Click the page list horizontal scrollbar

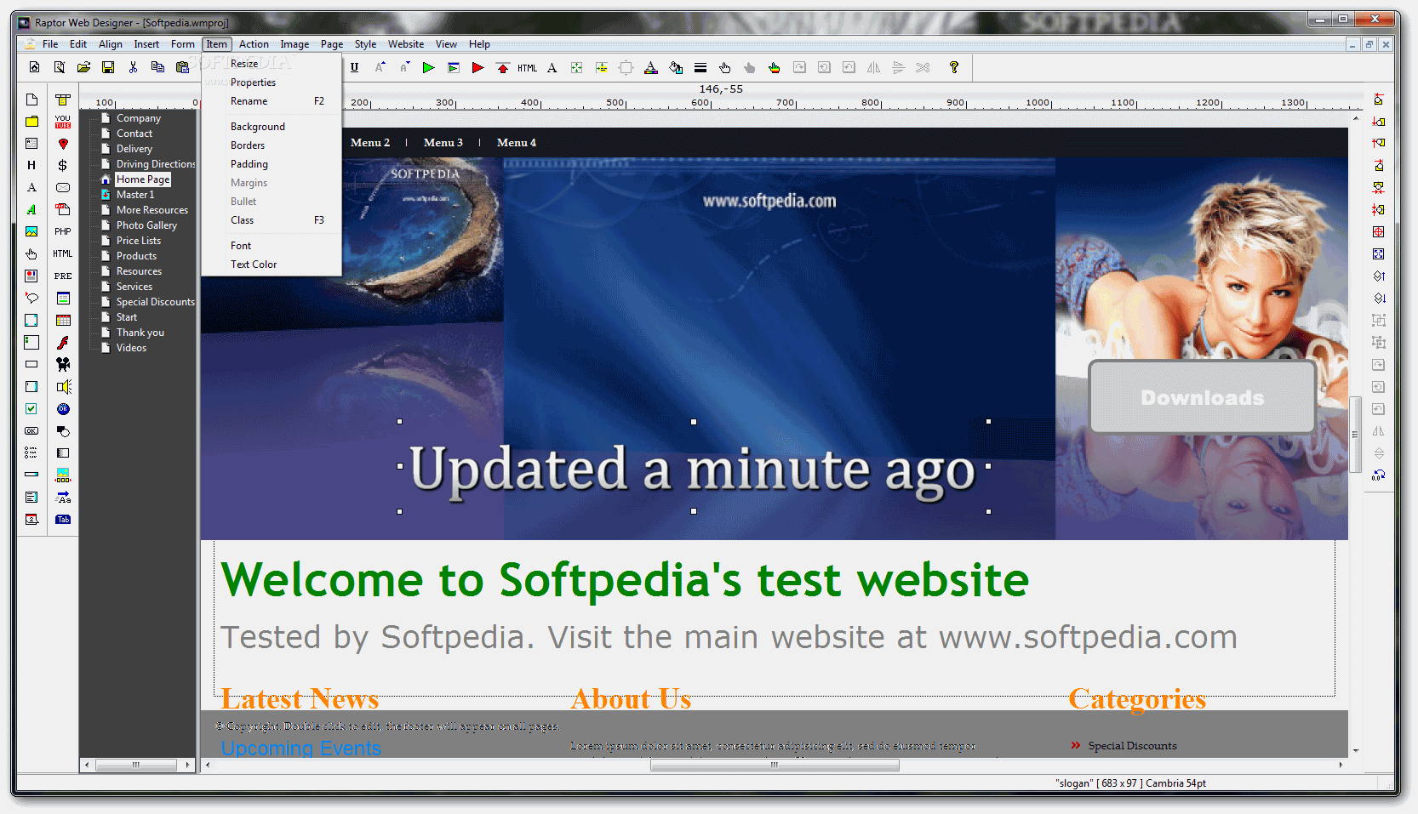136,765
